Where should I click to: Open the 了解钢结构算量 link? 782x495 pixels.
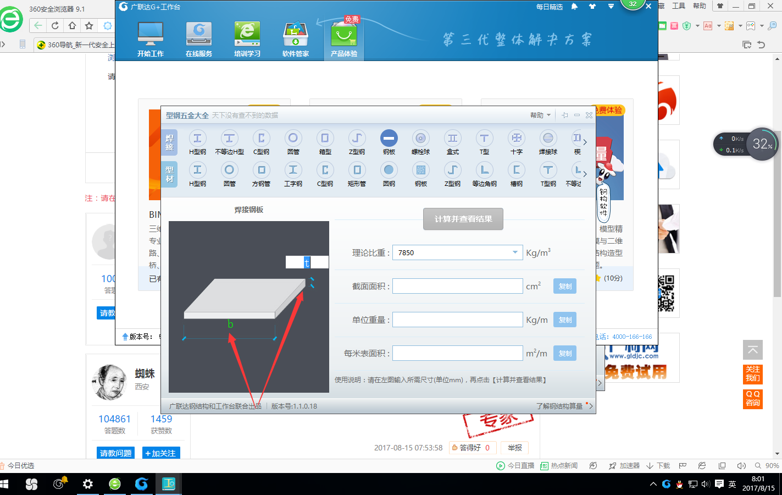(x=559, y=406)
